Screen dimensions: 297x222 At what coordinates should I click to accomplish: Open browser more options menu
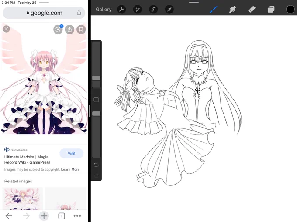click(x=77, y=216)
